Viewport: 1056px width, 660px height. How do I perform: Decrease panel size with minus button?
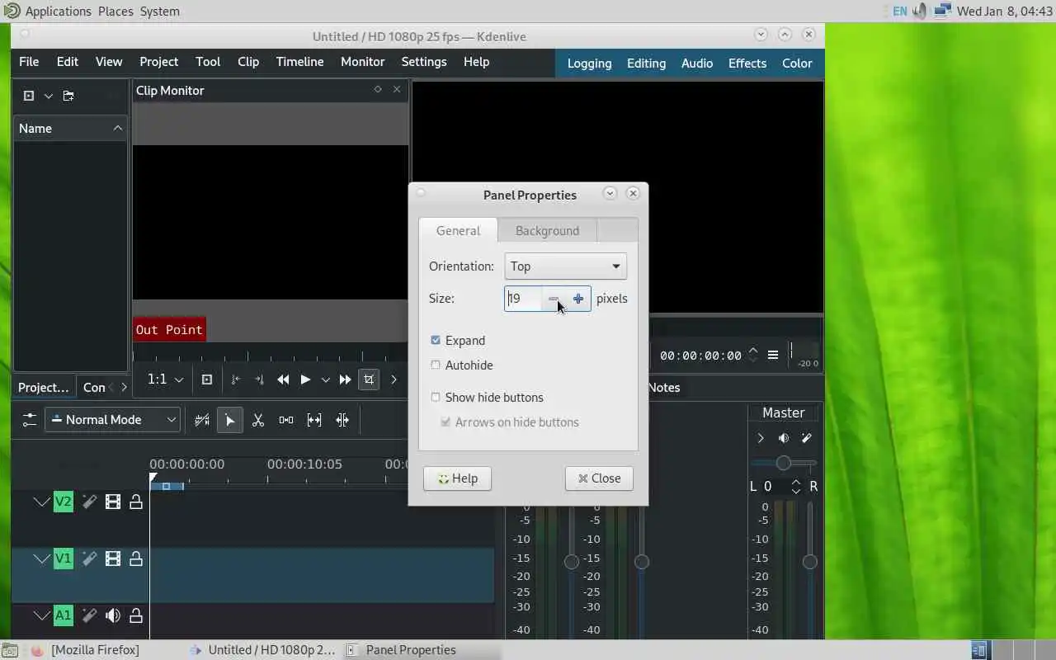(554, 299)
